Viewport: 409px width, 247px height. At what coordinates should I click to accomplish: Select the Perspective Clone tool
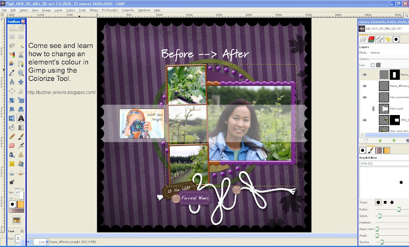point(21,164)
